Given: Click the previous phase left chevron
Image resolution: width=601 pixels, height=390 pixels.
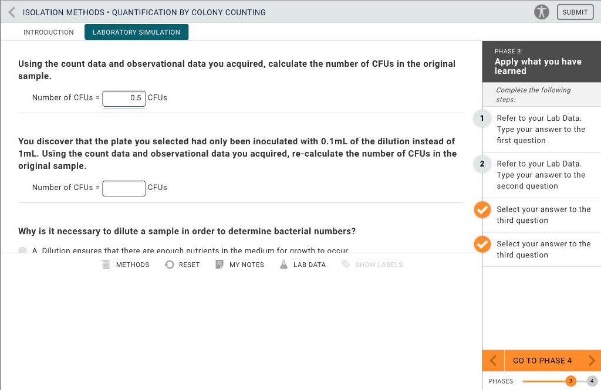Looking at the screenshot, I should pos(493,361).
